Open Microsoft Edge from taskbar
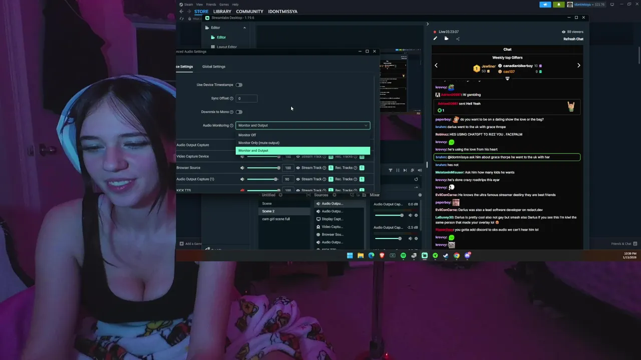This screenshot has height=360, width=641. [x=371, y=255]
